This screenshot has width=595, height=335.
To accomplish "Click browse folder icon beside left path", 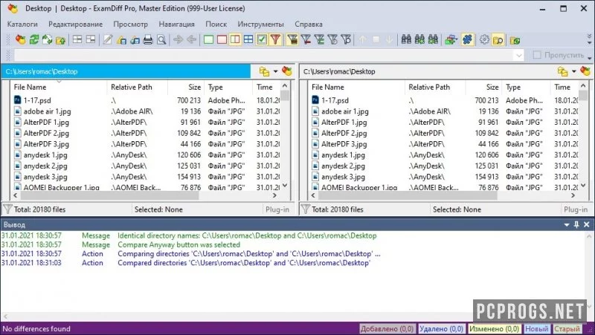I will [264, 71].
